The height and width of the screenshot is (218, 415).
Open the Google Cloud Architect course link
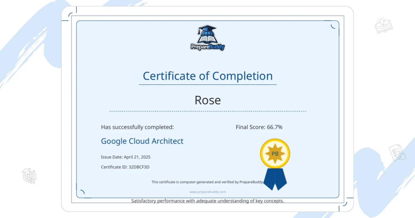coord(142,141)
